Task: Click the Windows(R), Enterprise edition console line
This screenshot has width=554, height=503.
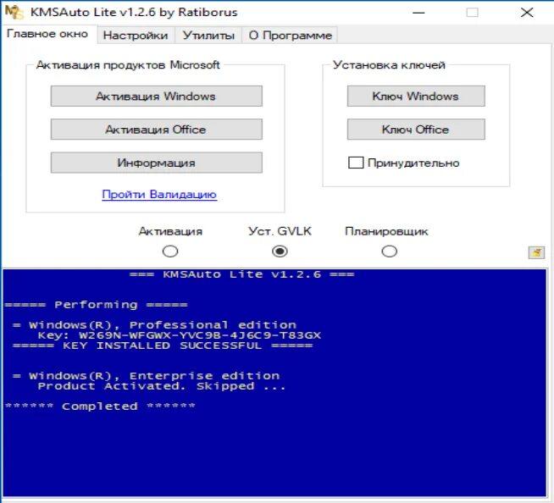Action: click(147, 376)
